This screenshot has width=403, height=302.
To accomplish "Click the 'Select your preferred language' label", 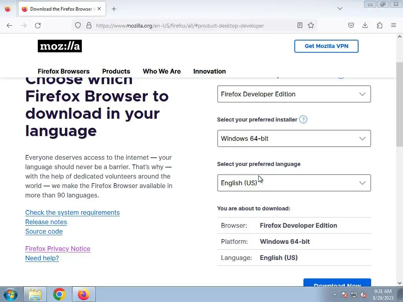I will pyautogui.click(x=259, y=164).
